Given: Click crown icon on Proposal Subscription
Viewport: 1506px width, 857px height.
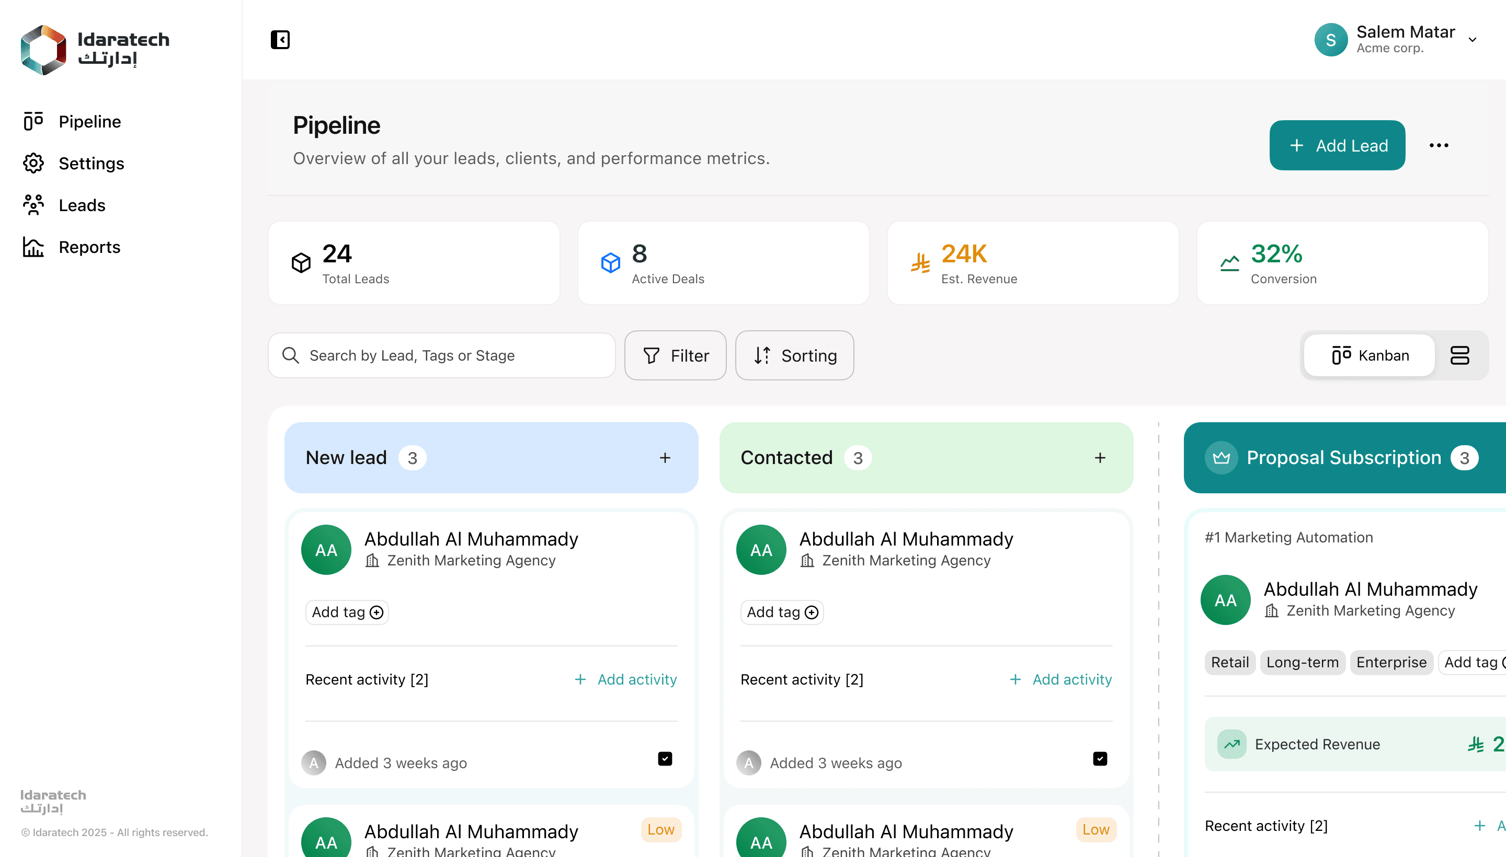Looking at the screenshot, I should 1221,457.
